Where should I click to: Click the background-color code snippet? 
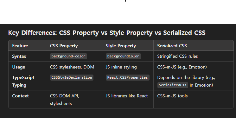(68, 56)
